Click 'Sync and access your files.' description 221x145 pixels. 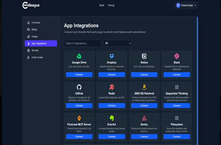point(79,67)
